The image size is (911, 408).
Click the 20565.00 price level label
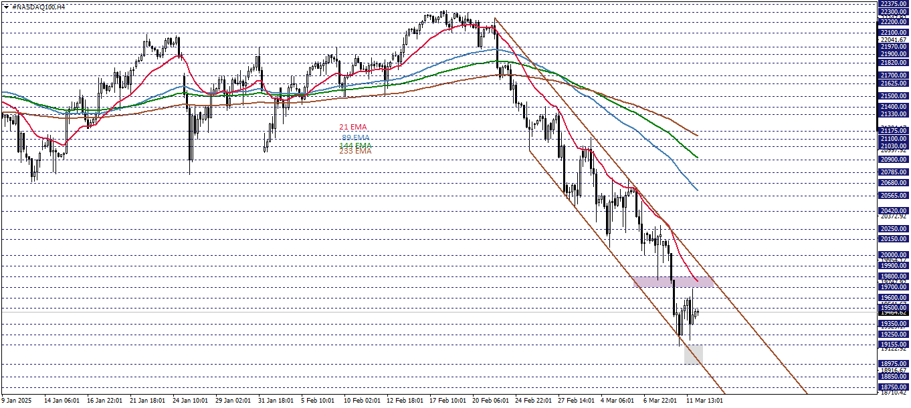[x=894, y=196]
